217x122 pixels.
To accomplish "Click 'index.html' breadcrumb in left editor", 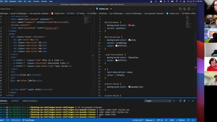I will [x=59, y=14].
